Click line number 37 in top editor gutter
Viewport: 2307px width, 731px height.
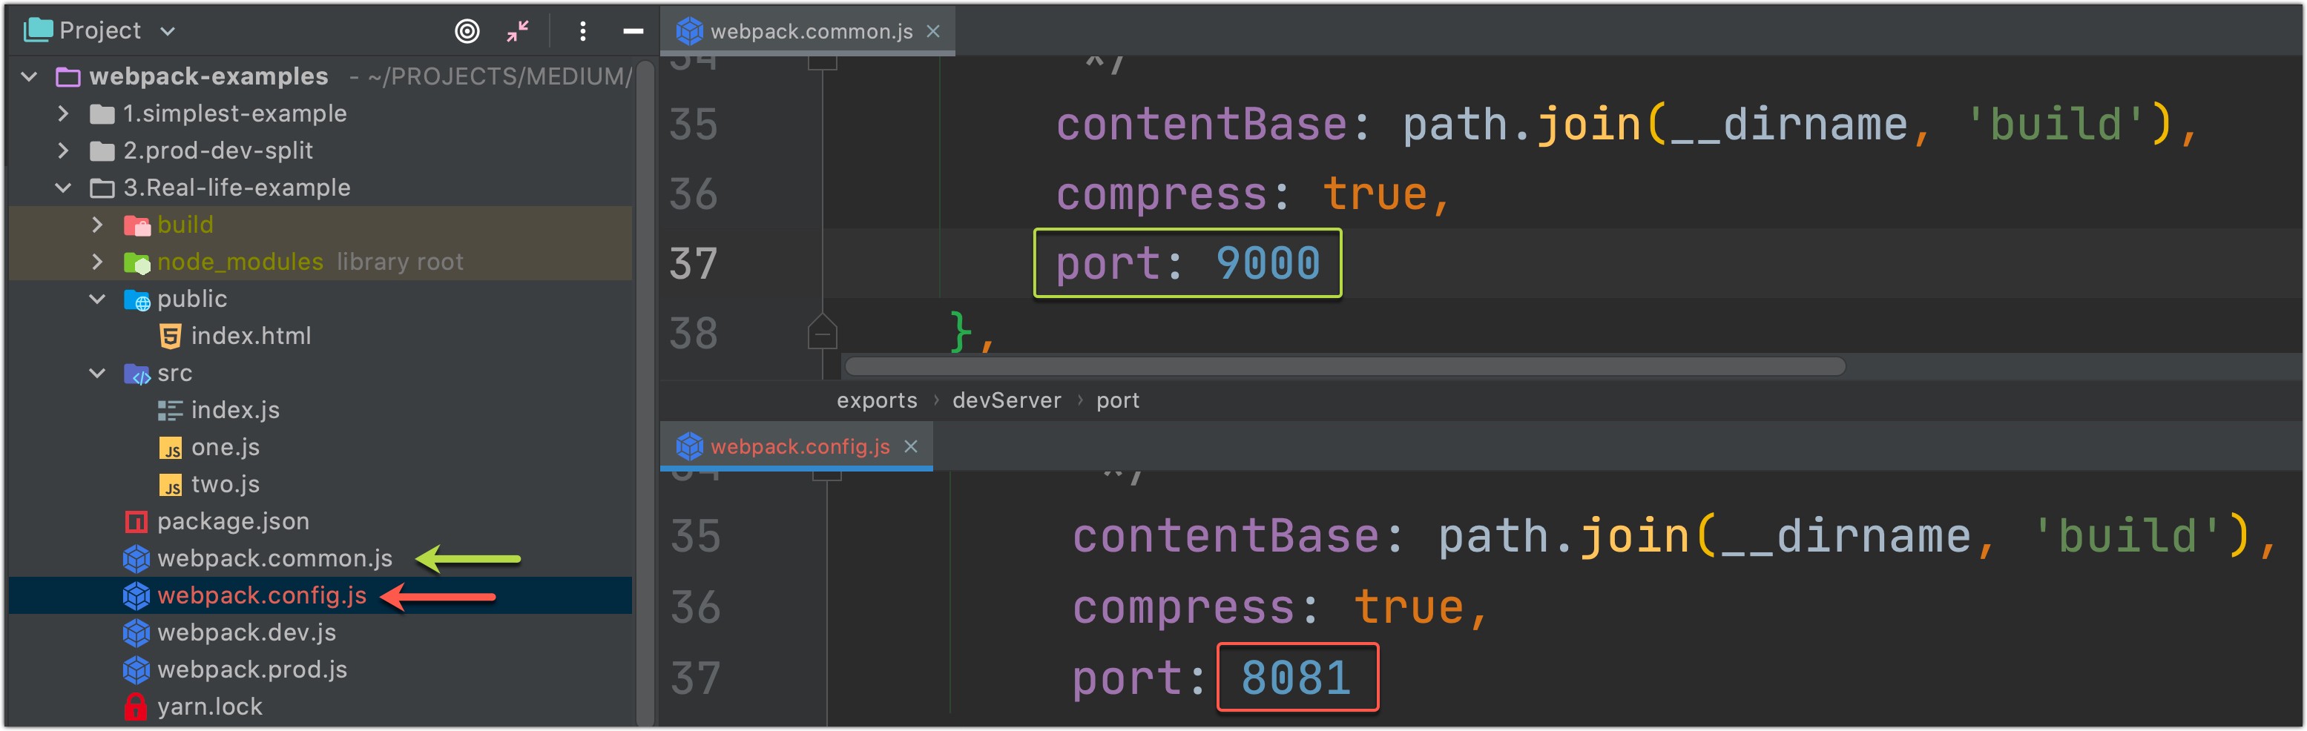pos(693,264)
